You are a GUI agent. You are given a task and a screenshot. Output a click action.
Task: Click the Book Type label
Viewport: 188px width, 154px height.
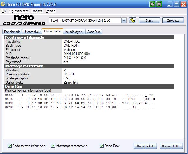coord(14,46)
